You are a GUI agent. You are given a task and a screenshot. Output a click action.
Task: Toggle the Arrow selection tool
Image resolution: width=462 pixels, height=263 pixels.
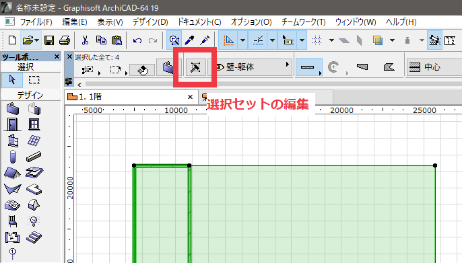[x=12, y=80]
